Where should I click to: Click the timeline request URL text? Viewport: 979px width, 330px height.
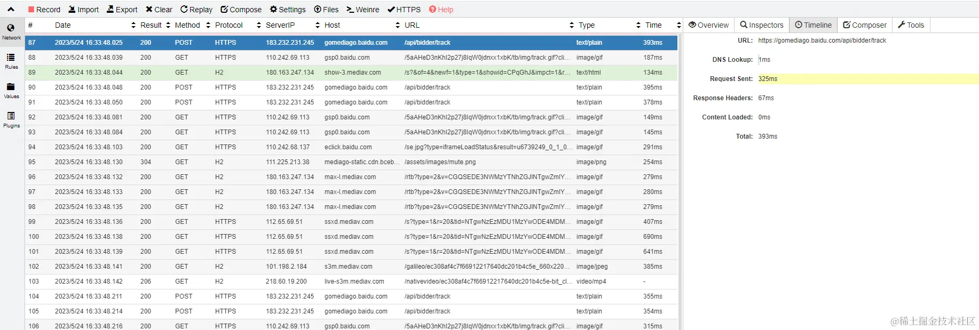click(x=822, y=41)
